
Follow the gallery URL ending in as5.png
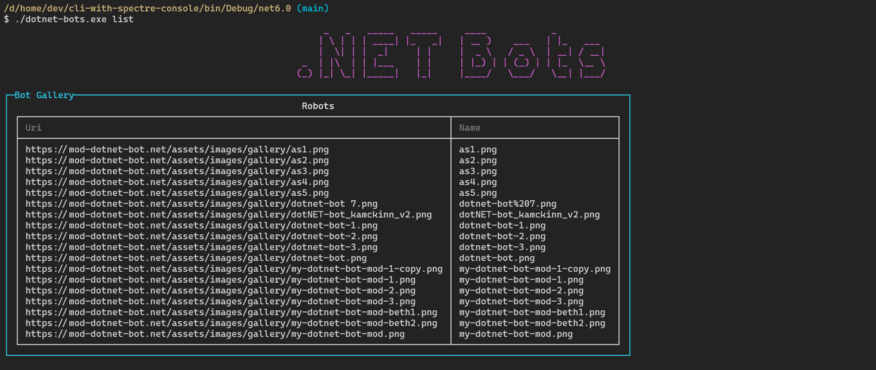coord(177,193)
